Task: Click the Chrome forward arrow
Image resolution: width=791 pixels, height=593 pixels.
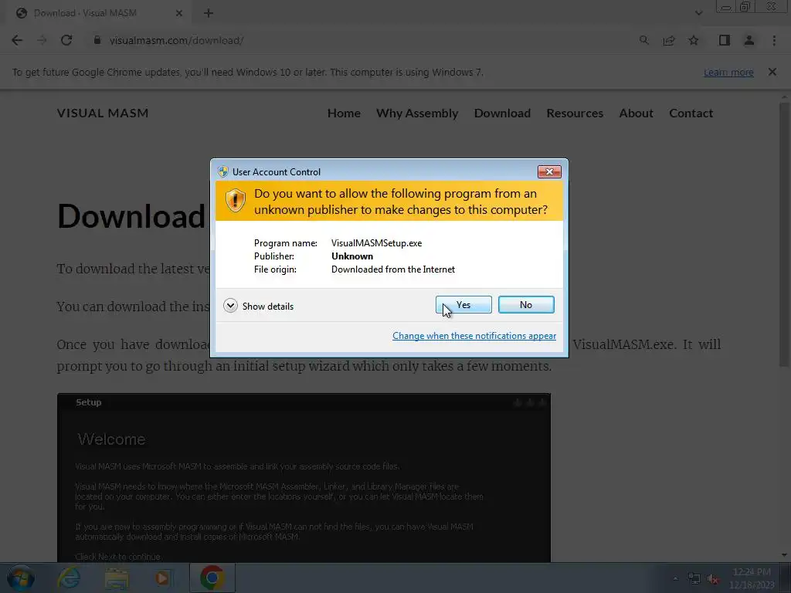Action: [x=42, y=40]
